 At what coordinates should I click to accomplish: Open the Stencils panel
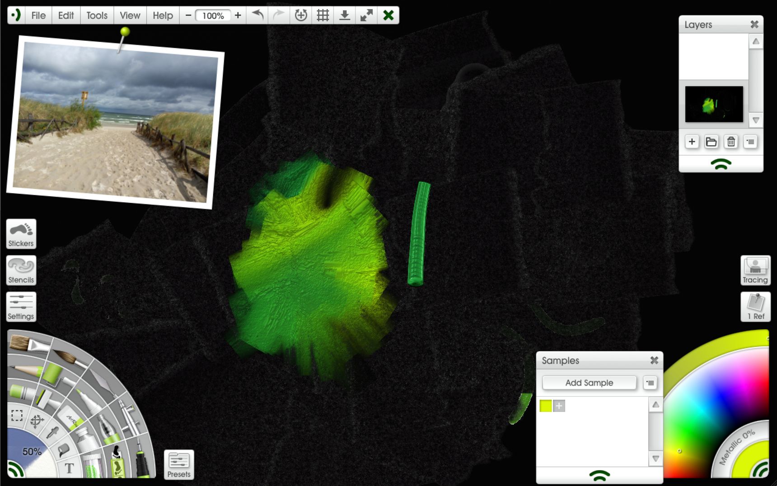21,270
